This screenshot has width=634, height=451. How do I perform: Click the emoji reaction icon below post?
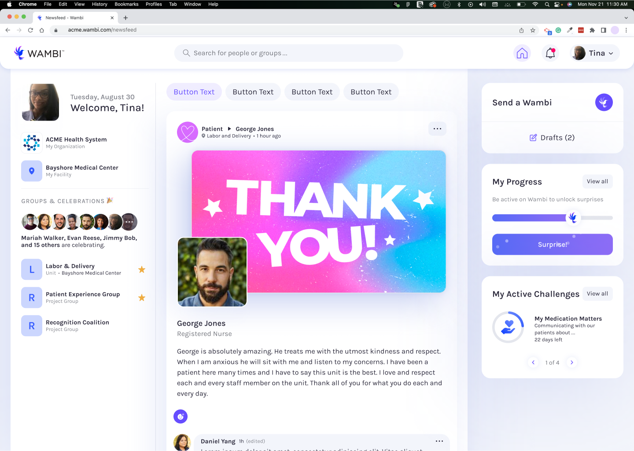[x=181, y=416]
